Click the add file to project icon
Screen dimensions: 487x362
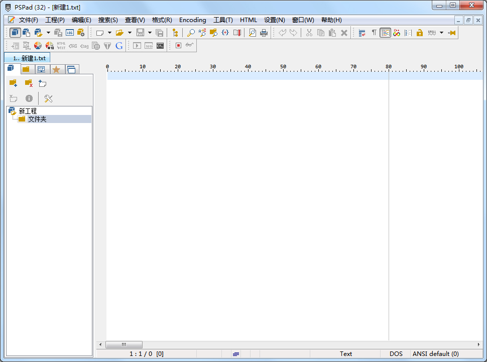43,83
